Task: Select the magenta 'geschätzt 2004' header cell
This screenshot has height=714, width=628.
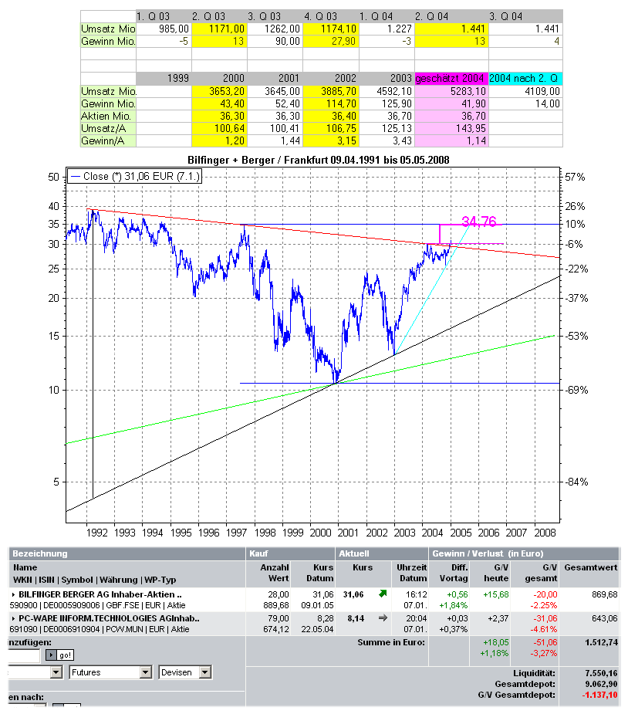Action: pyautogui.click(x=451, y=78)
